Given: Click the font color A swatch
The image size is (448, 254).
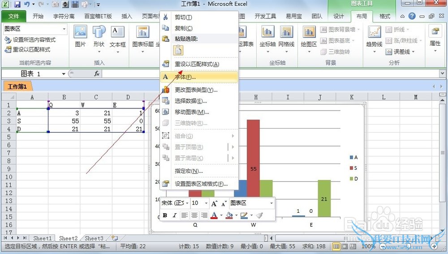Looking at the screenshot, I should [214, 215].
